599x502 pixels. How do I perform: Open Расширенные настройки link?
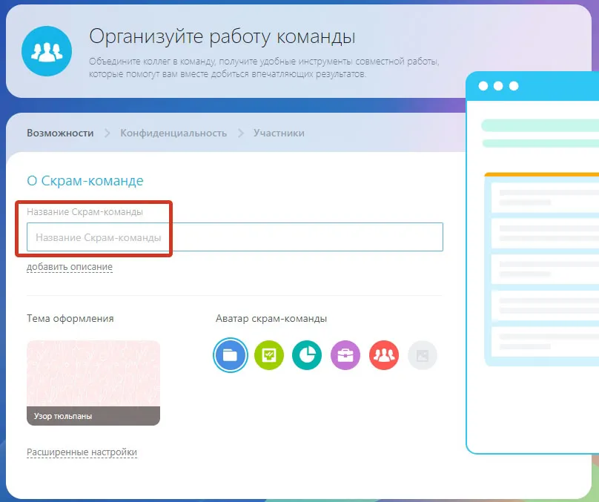pyautogui.click(x=82, y=452)
